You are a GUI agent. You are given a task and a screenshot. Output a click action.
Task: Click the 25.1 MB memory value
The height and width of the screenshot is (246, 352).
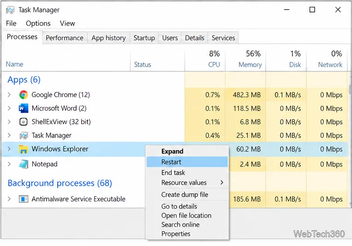[x=248, y=136]
